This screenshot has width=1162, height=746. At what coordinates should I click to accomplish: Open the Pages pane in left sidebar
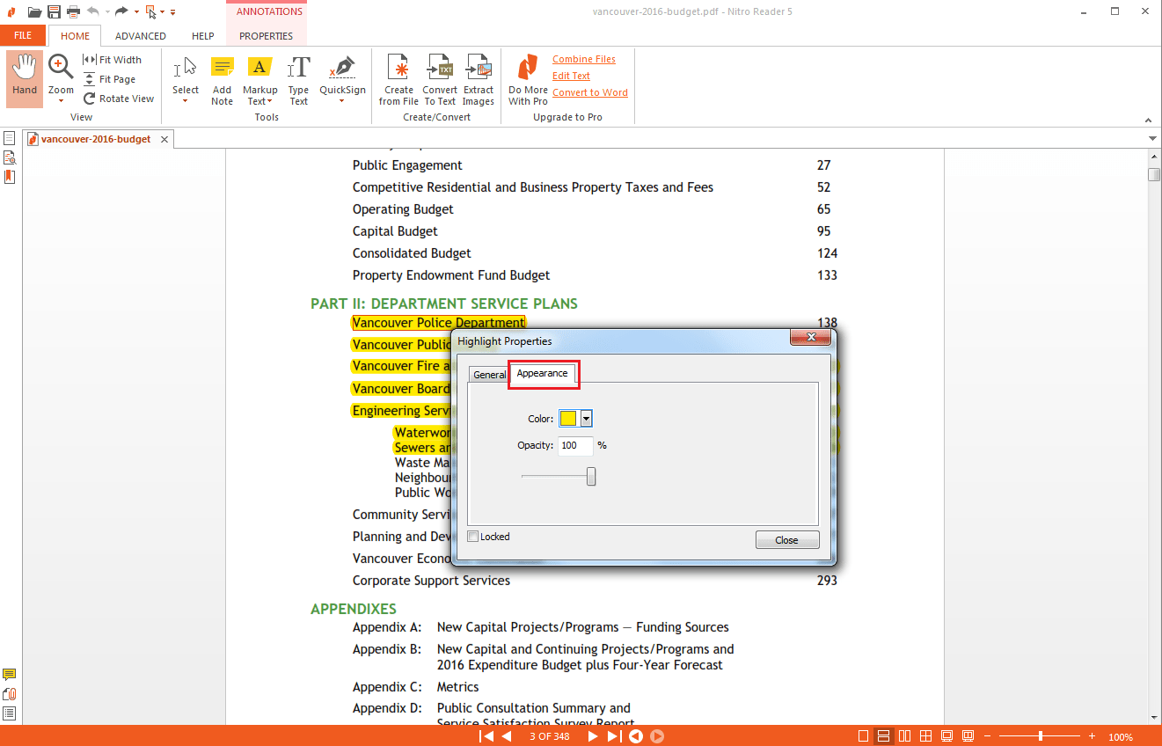pyautogui.click(x=9, y=138)
